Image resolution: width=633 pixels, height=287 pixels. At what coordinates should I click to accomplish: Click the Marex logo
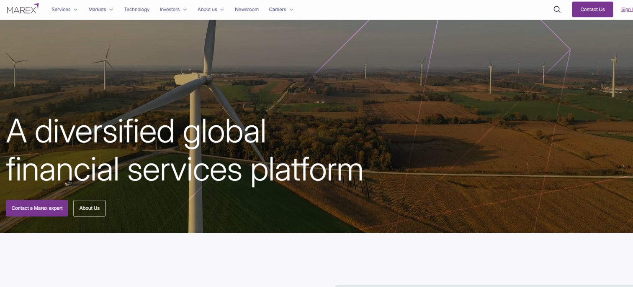[x=23, y=9]
